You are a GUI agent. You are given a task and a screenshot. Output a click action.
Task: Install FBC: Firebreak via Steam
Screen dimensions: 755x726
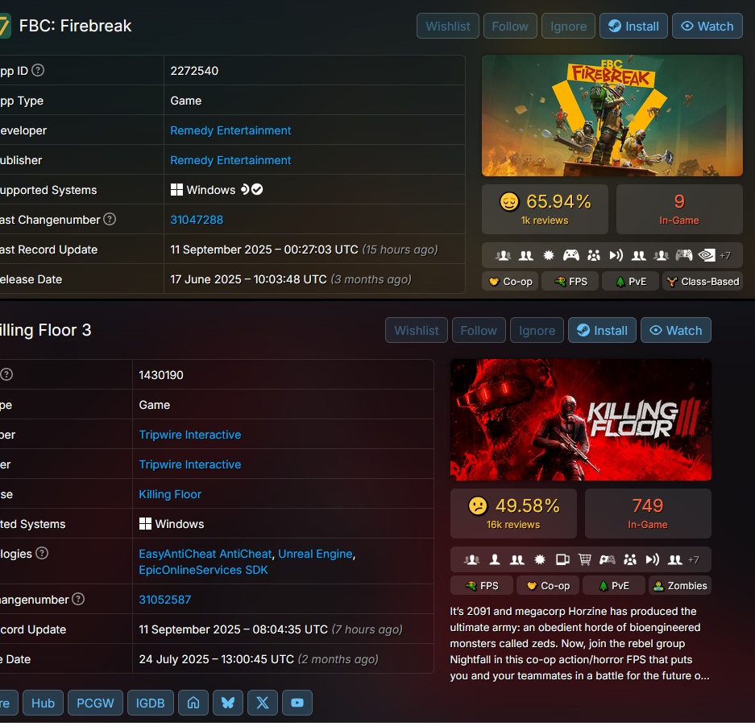pos(633,26)
